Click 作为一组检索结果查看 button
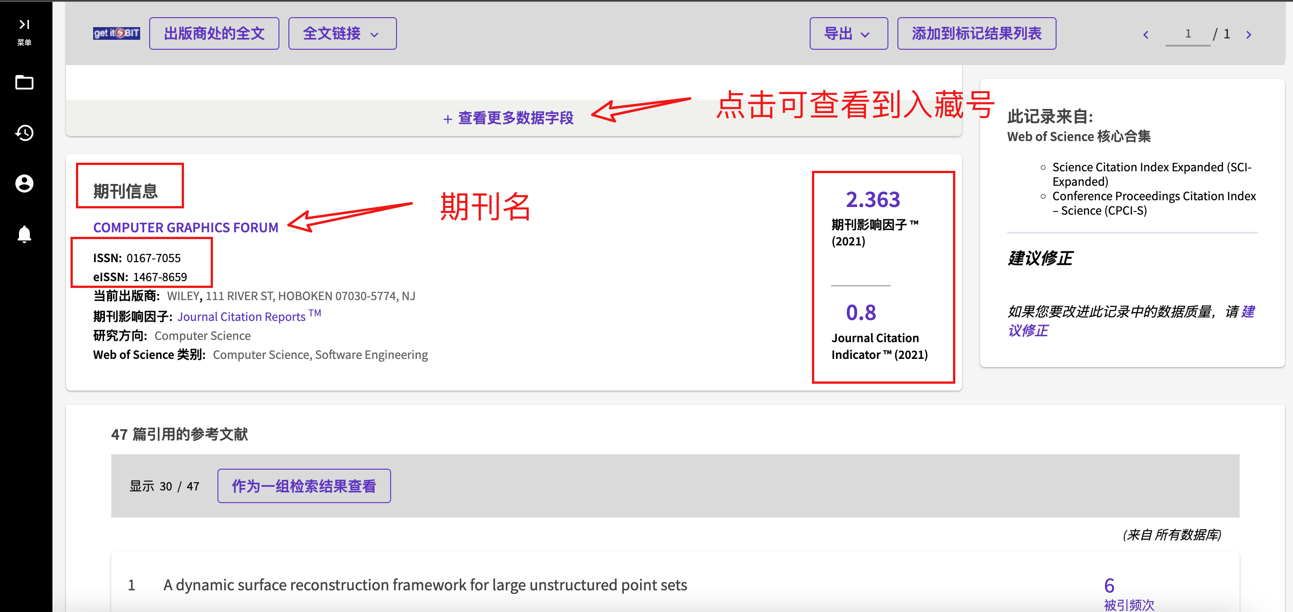Image resolution: width=1293 pixels, height=612 pixels. click(x=304, y=485)
